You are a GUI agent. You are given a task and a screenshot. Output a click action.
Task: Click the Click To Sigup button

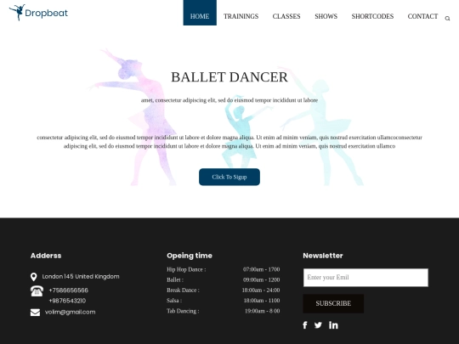[229, 177]
